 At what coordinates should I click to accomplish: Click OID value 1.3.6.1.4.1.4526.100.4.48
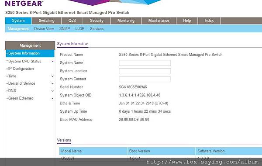[x=140, y=95]
